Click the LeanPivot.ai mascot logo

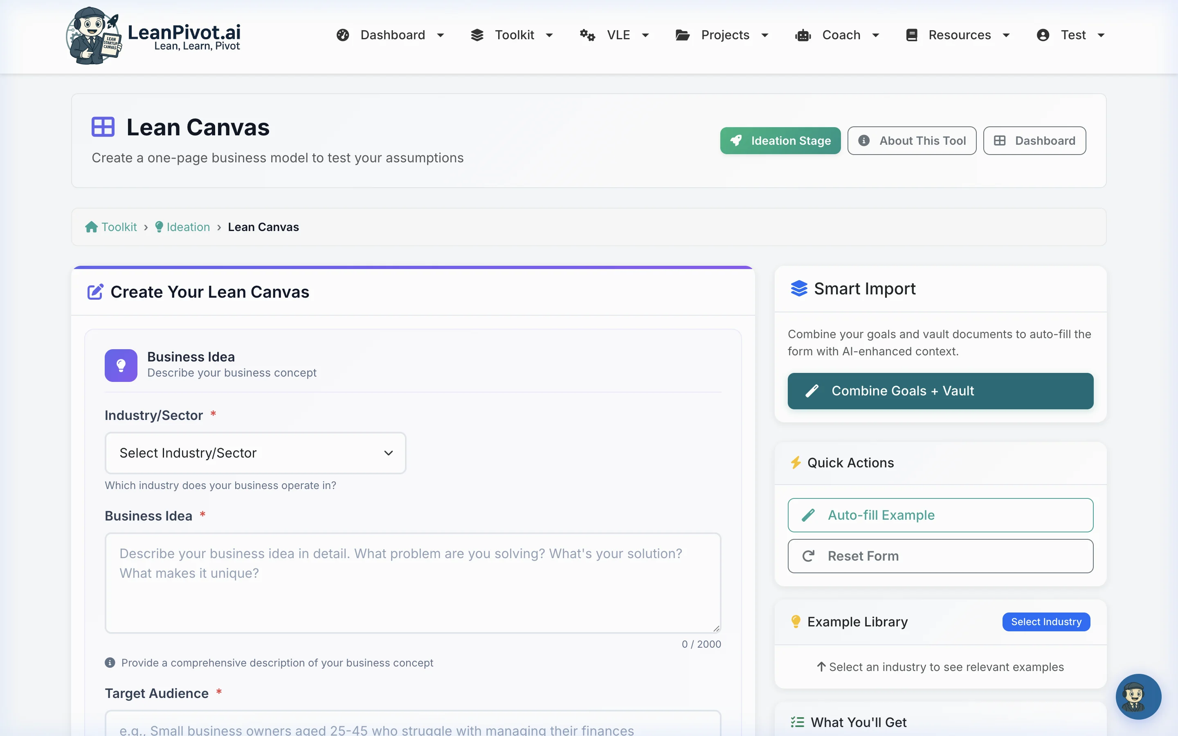pyautogui.click(x=93, y=35)
